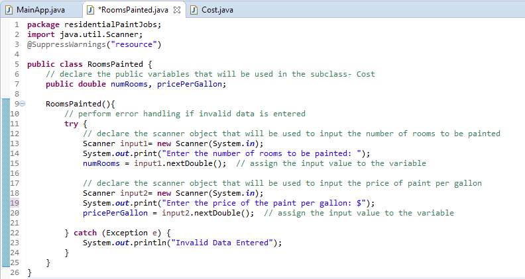Viewport: 525px width, 279px height.
Task: Click the Java file icon on Cost.java tab
Action: click(194, 10)
